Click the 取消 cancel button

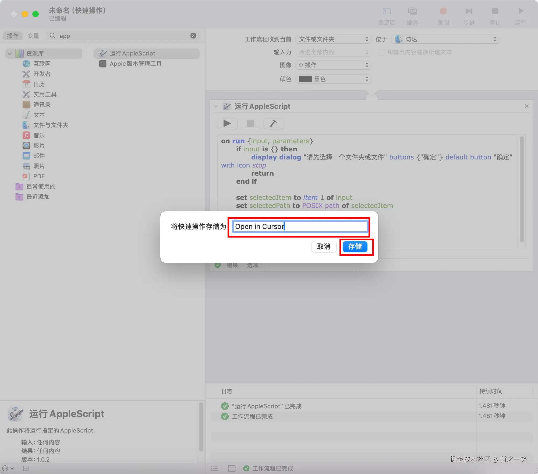point(324,247)
